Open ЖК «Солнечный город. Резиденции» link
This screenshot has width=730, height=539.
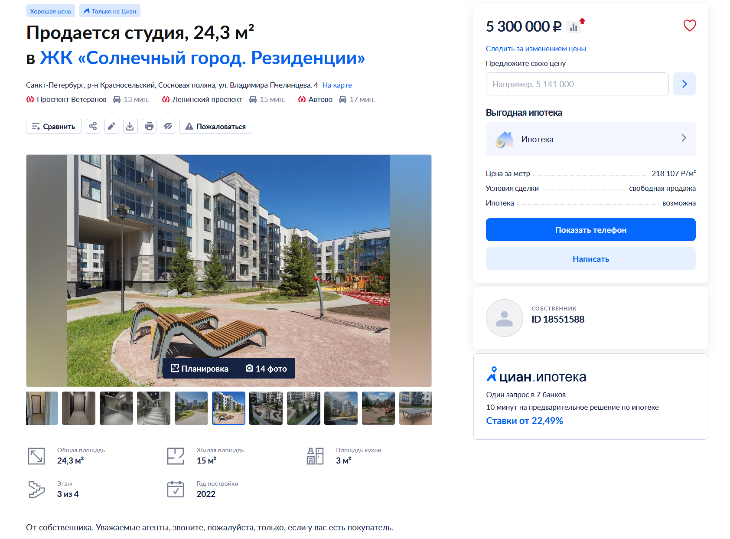pos(202,58)
